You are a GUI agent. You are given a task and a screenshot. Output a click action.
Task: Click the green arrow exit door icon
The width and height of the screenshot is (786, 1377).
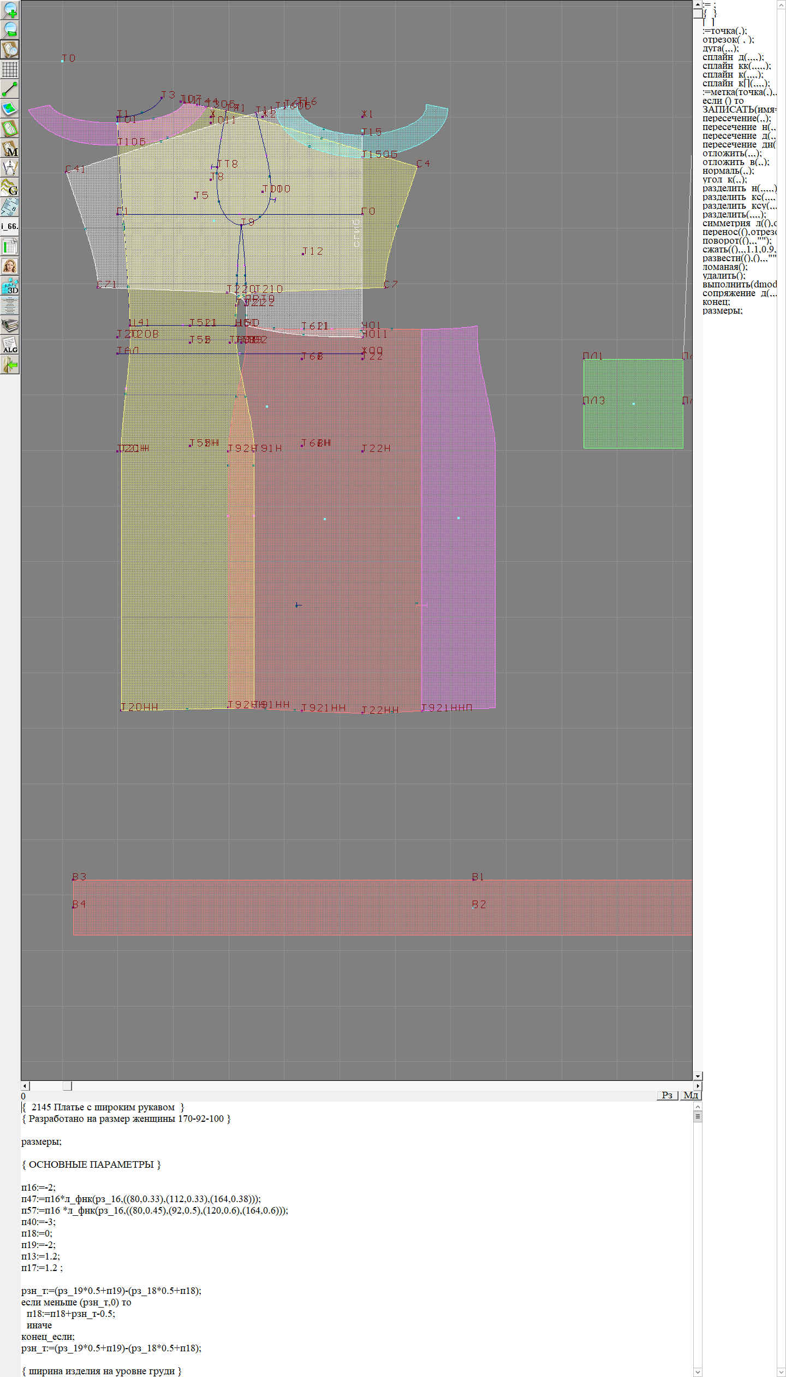pyautogui.click(x=10, y=364)
